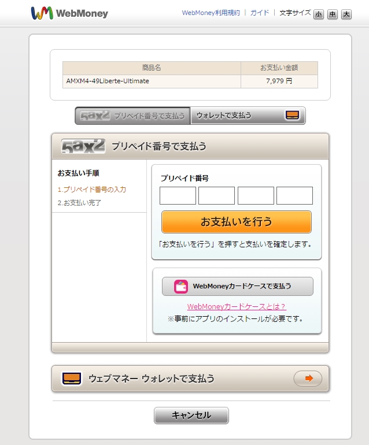Click the キャンセル button
369x445 pixels.
coord(191,416)
